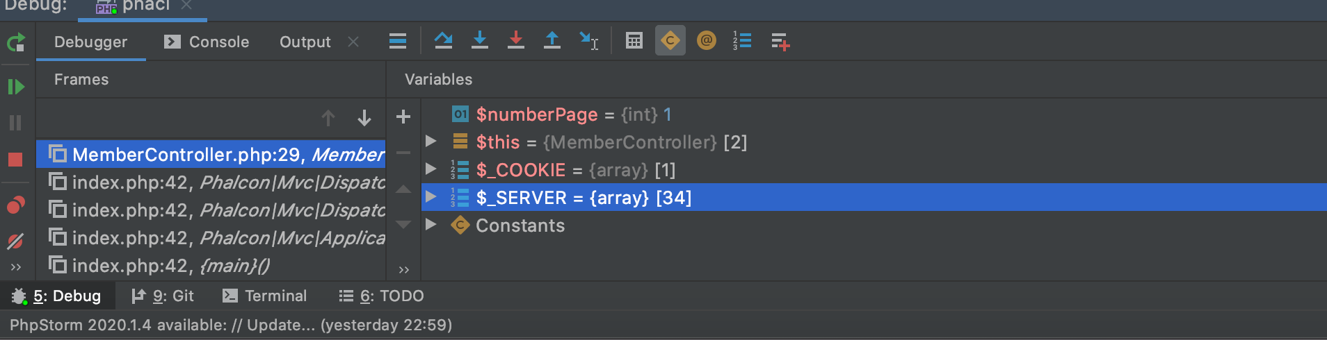Viewport: 1327px width, 340px height.
Task: Move watch up triangle
Action: (403, 189)
